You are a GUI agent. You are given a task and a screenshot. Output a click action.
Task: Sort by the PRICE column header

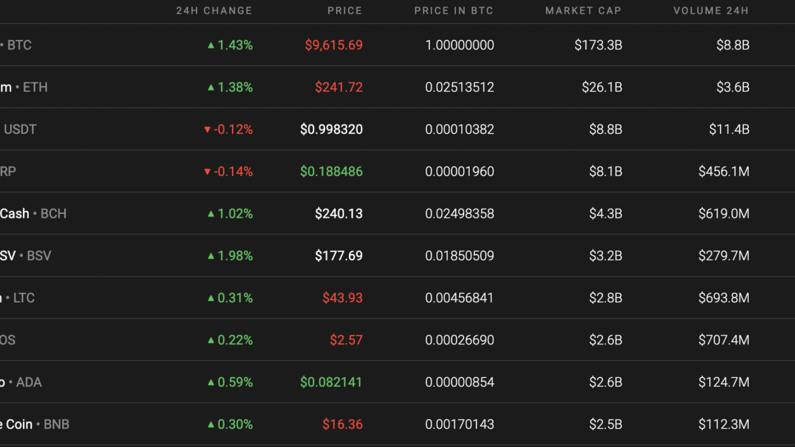(345, 10)
